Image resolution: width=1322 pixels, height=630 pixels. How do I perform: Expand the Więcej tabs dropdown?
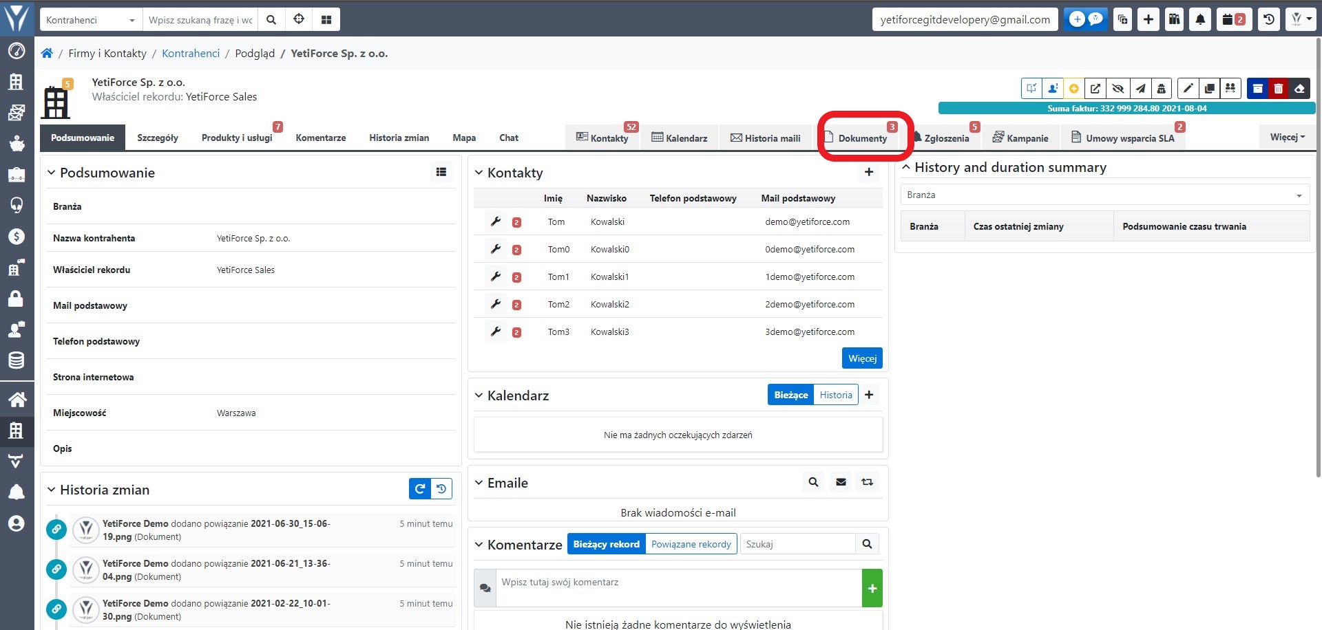coord(1288,137)
